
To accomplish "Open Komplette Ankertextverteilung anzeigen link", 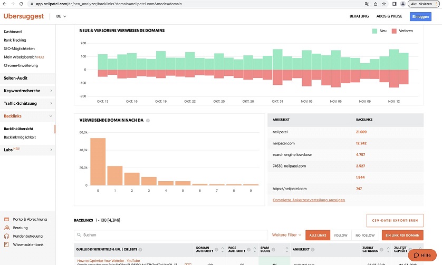I will pyautogui.click(x=309, y=200).
